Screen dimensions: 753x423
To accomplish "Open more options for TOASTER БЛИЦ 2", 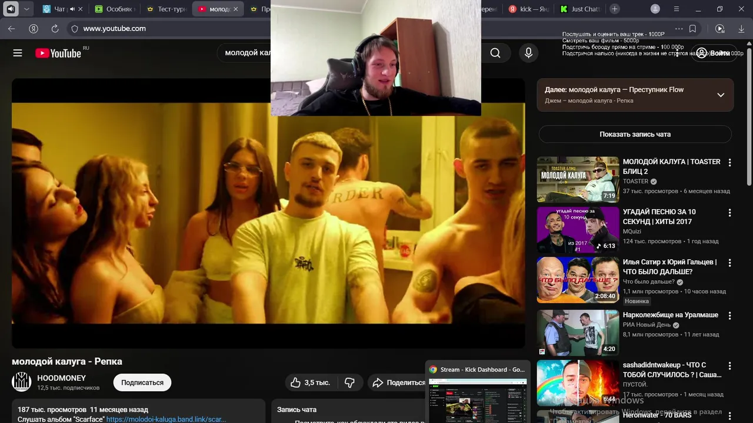I will pyautogui.click(x=729, y=162).
